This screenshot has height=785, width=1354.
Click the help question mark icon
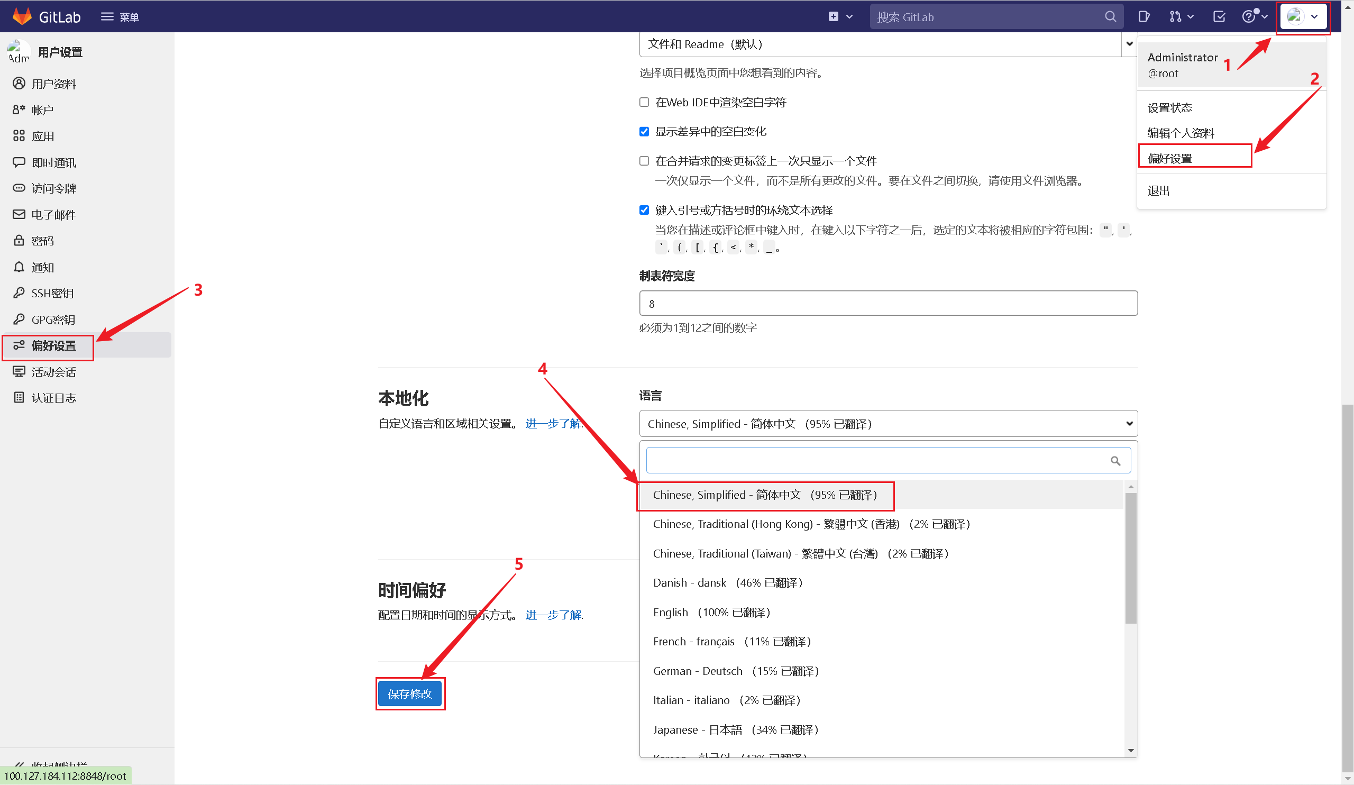pos(1248,16)
